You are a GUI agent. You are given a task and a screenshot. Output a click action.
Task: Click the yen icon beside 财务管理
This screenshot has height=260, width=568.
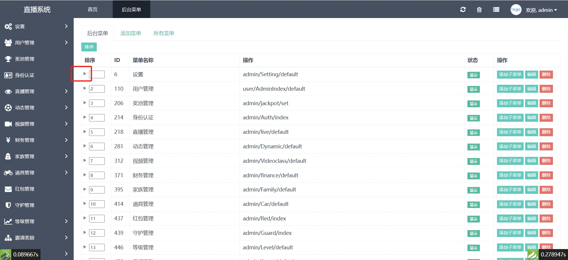pos(8,140)
